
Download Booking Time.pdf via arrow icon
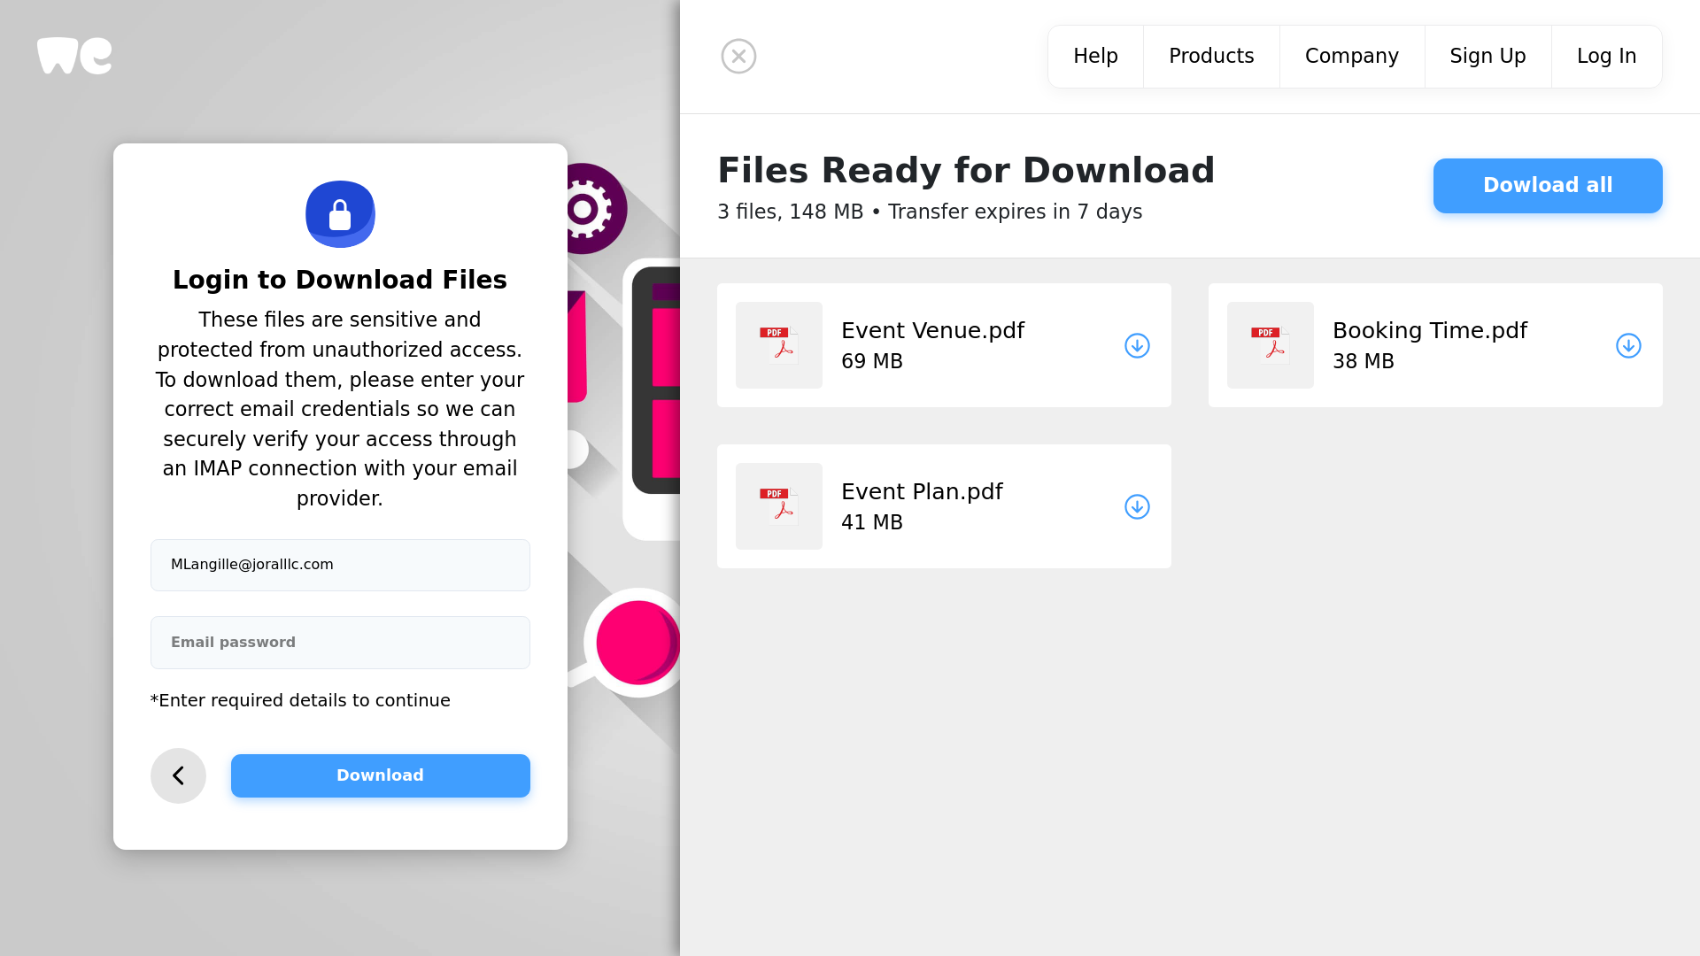pyautogui.click(x=1628, y=345)
